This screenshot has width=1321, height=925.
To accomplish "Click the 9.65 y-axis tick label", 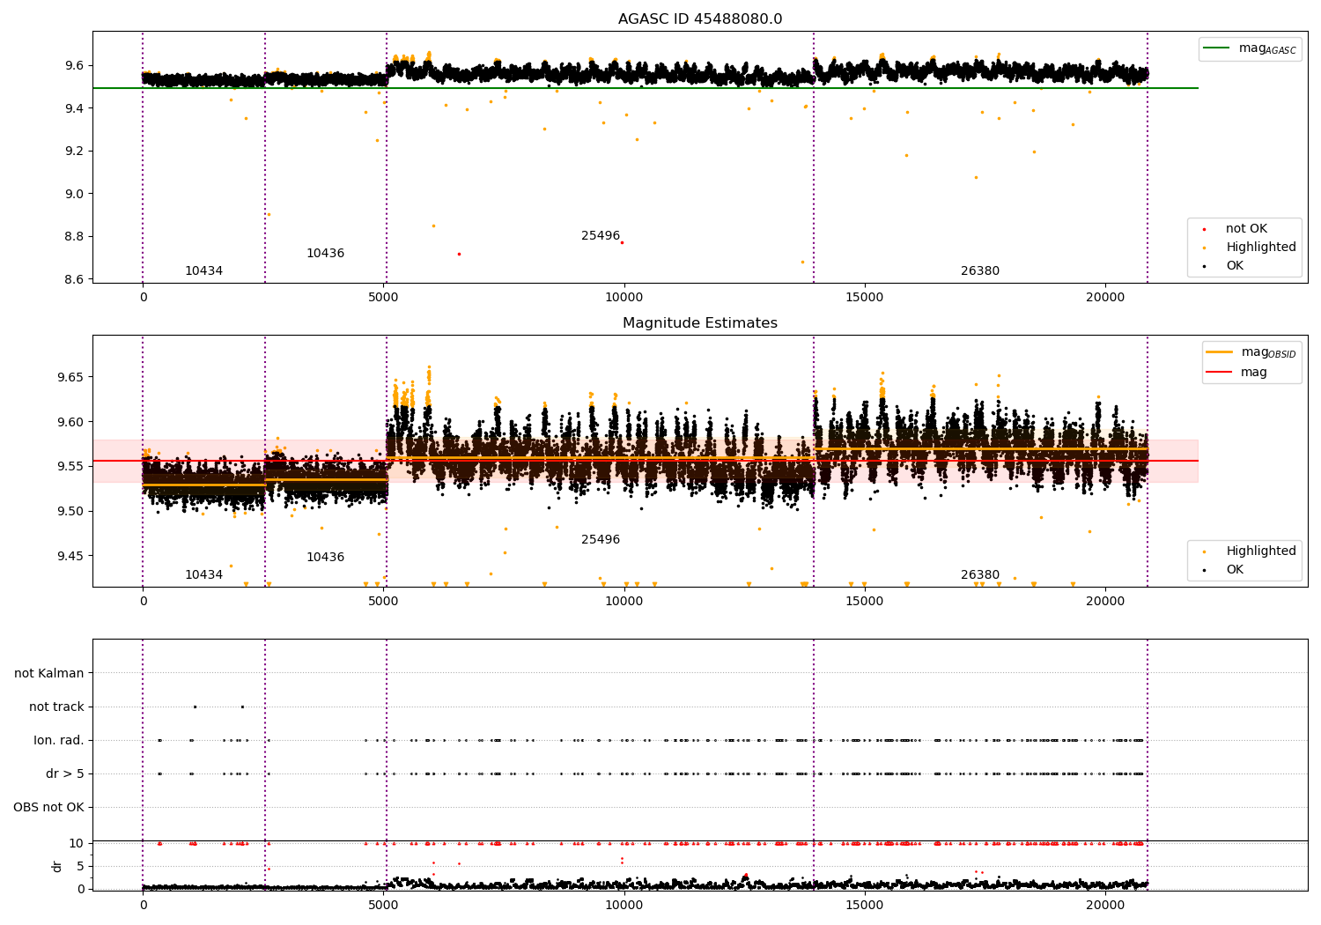I will 70,378.
